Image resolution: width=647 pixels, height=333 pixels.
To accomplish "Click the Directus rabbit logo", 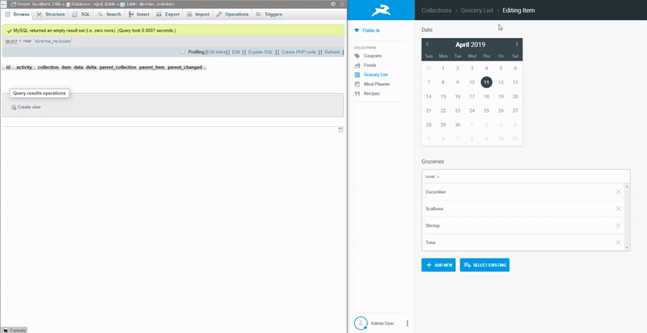I will [381, 11].
